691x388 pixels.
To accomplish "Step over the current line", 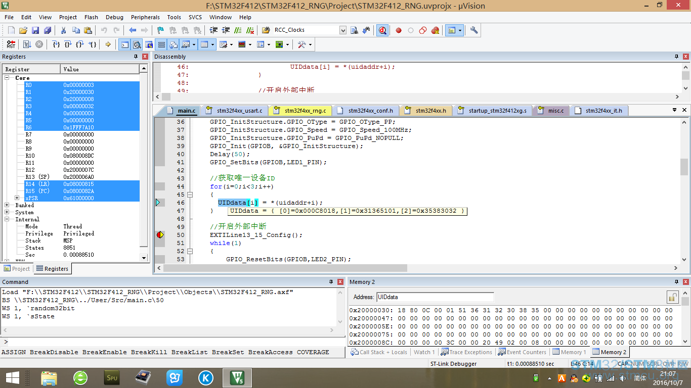I will [x=68, y=44].
